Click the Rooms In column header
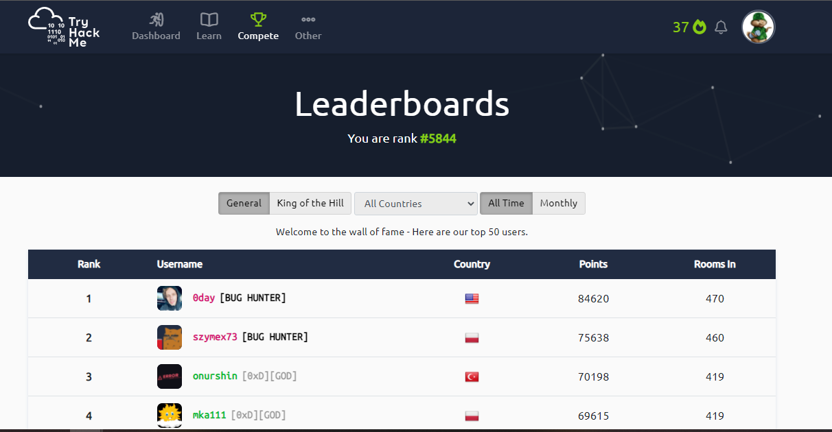 [715, 264]
